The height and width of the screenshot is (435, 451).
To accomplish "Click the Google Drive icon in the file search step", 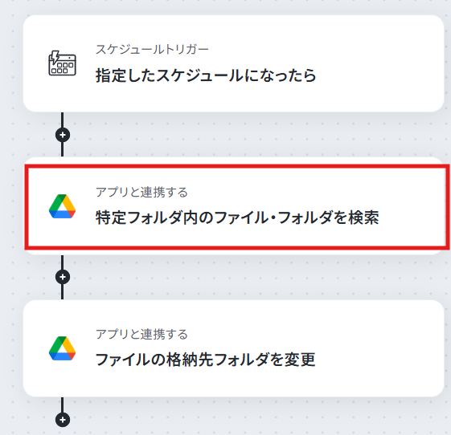I will coord(62,206).
